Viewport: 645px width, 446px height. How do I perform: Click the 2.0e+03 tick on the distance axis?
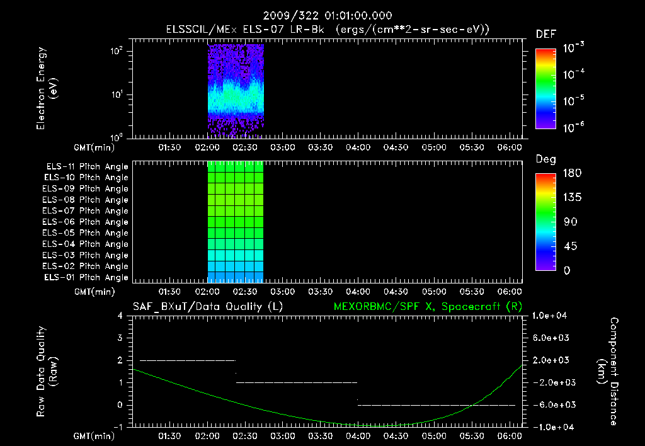click(x=551, y=360)
